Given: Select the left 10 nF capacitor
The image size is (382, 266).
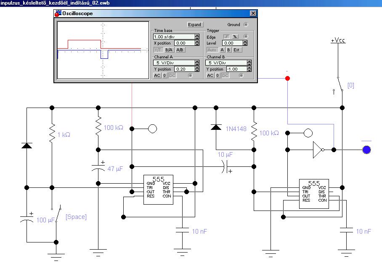Looking at the screenshot, I should (x=182, y=230).
